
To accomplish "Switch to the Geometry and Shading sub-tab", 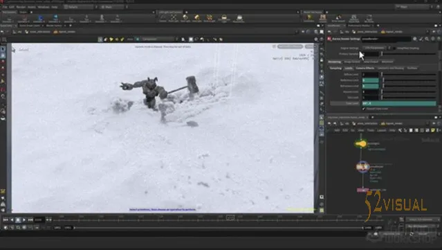I will pos(390,69).
